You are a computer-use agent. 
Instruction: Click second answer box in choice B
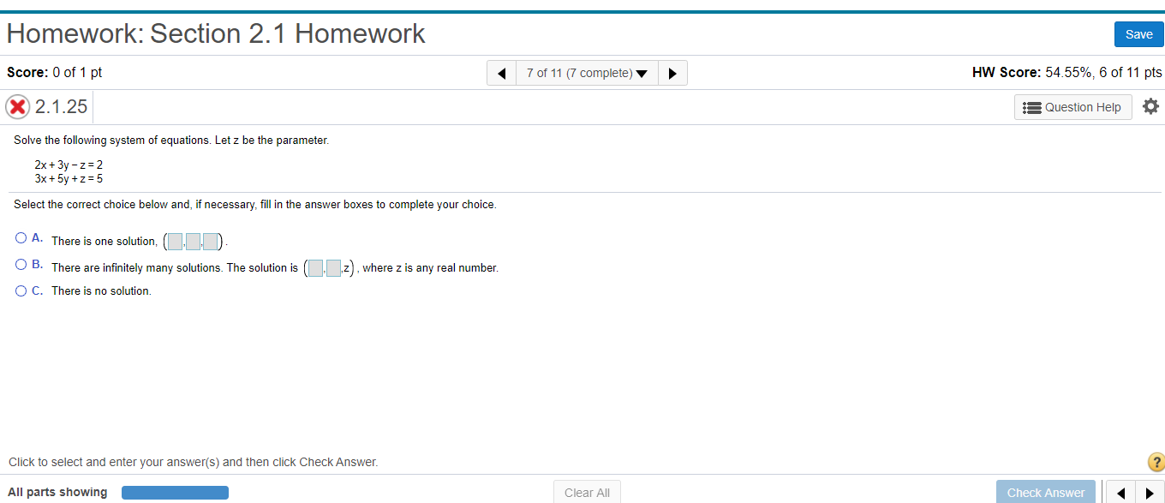click(334, 267)
